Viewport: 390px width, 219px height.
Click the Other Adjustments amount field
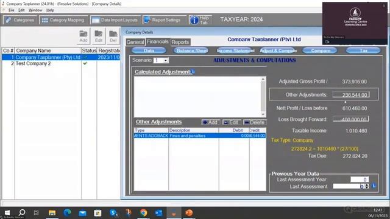(351, 95)
